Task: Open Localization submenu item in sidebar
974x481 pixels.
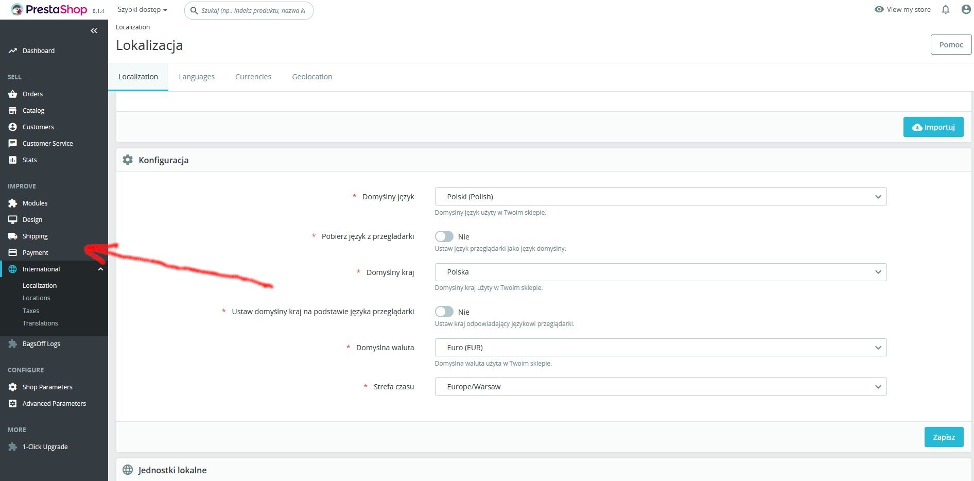Action: tap(40, 286)
